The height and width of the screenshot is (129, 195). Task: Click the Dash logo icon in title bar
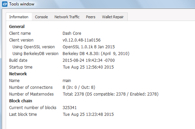point(5,4)
